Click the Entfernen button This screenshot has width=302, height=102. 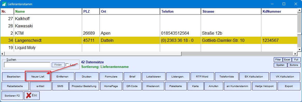(x=62, y=76)
